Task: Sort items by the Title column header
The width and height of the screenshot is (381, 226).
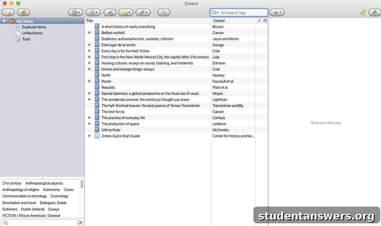Action: click(148, 21)
